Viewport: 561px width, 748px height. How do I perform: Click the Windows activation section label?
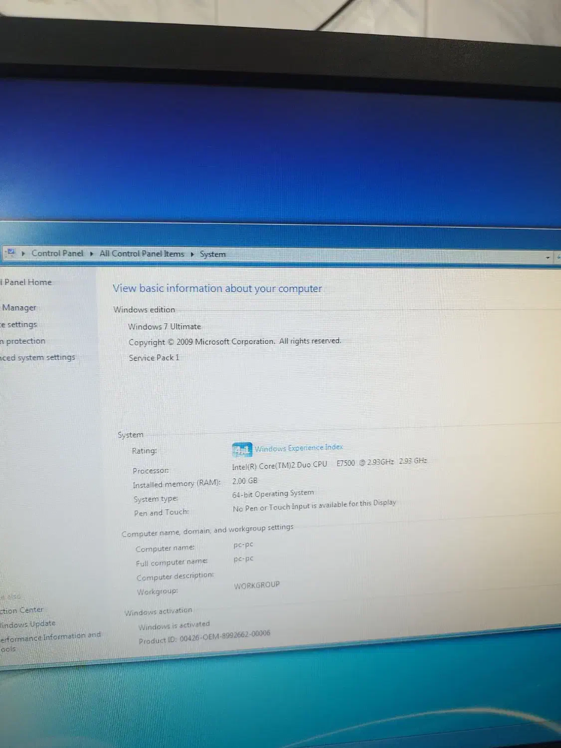coord(158,612)
